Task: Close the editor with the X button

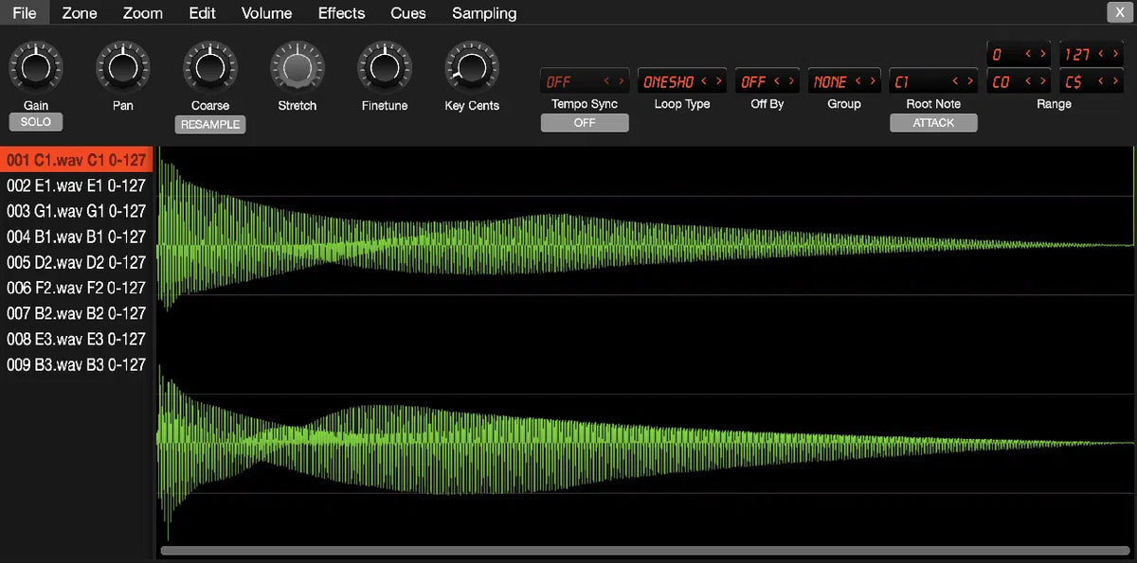Action: coord(1115,12)
